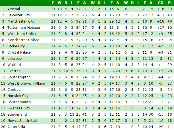Click Aston Villa's goal difference of -20
The height and width of the screenshot is (130, 174).
coord(161,127)
